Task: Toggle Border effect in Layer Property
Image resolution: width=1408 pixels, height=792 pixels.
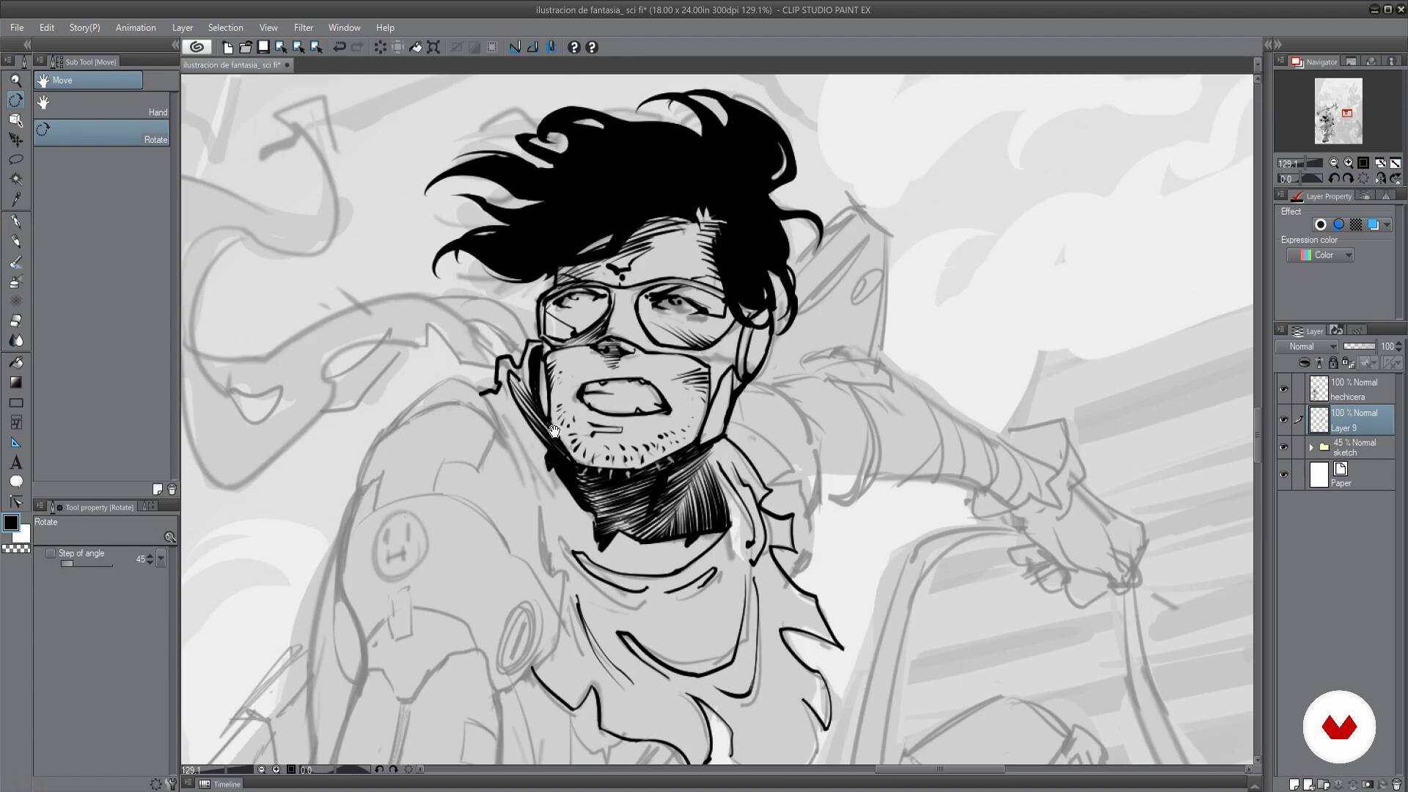Action: [x=1321, y=224]
